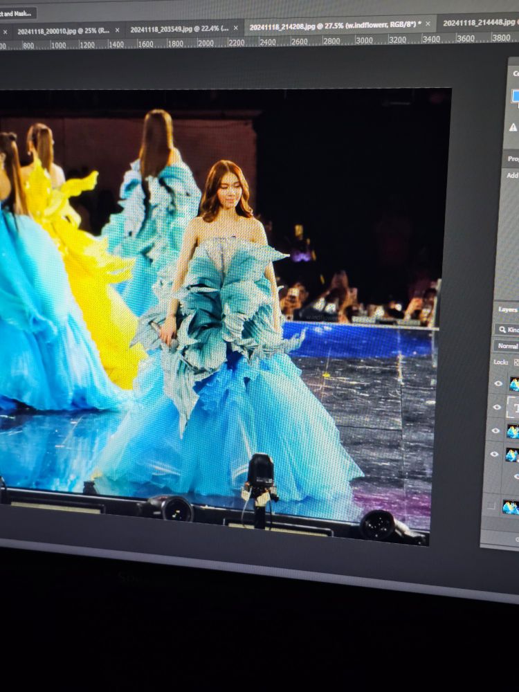Select the bottom hidden layer thumbnail
The height and width of the screenshot is (692, 519).
coord(511,507)
